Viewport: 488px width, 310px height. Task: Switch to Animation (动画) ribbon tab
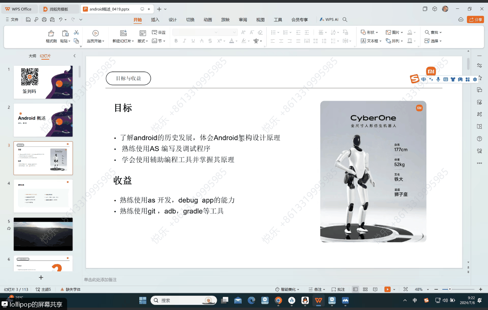208,20
